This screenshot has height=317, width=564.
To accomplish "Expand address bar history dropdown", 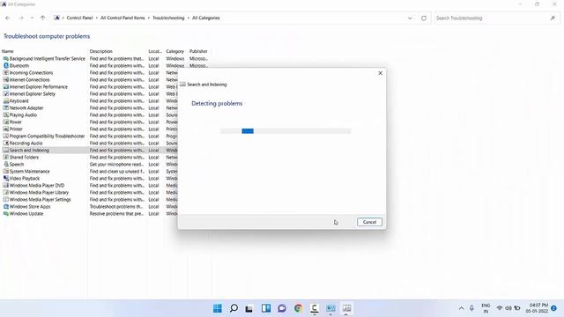I will click(x=410, y=18).
